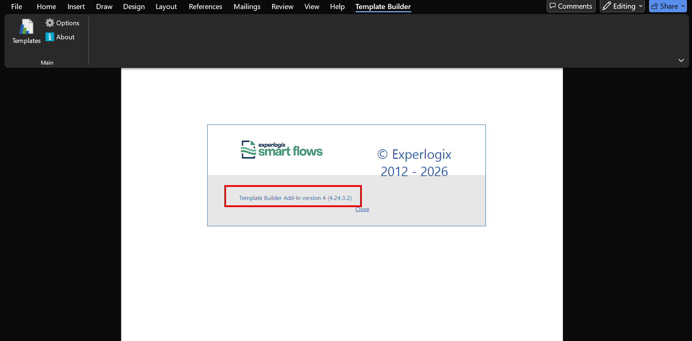The image size is (692, 341).
Task: Click the Editing pencil icon
Action: [x=607, y=6]
